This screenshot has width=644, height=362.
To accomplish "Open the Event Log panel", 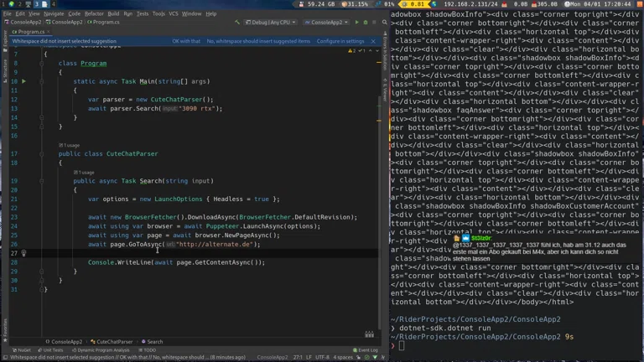I will tap(366, 350).
